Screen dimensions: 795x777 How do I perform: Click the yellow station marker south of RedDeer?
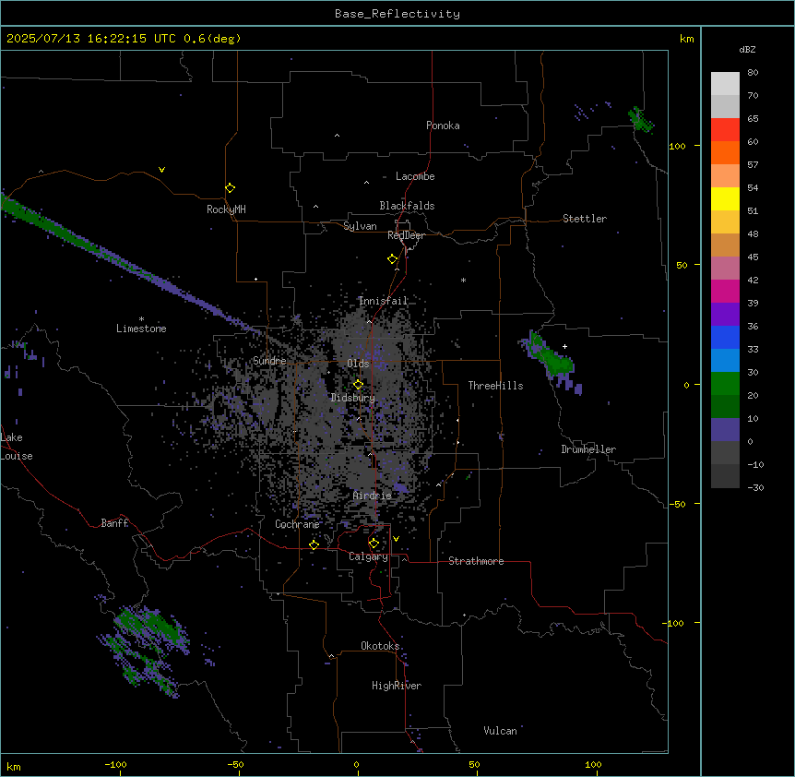(x=393, y=259)
